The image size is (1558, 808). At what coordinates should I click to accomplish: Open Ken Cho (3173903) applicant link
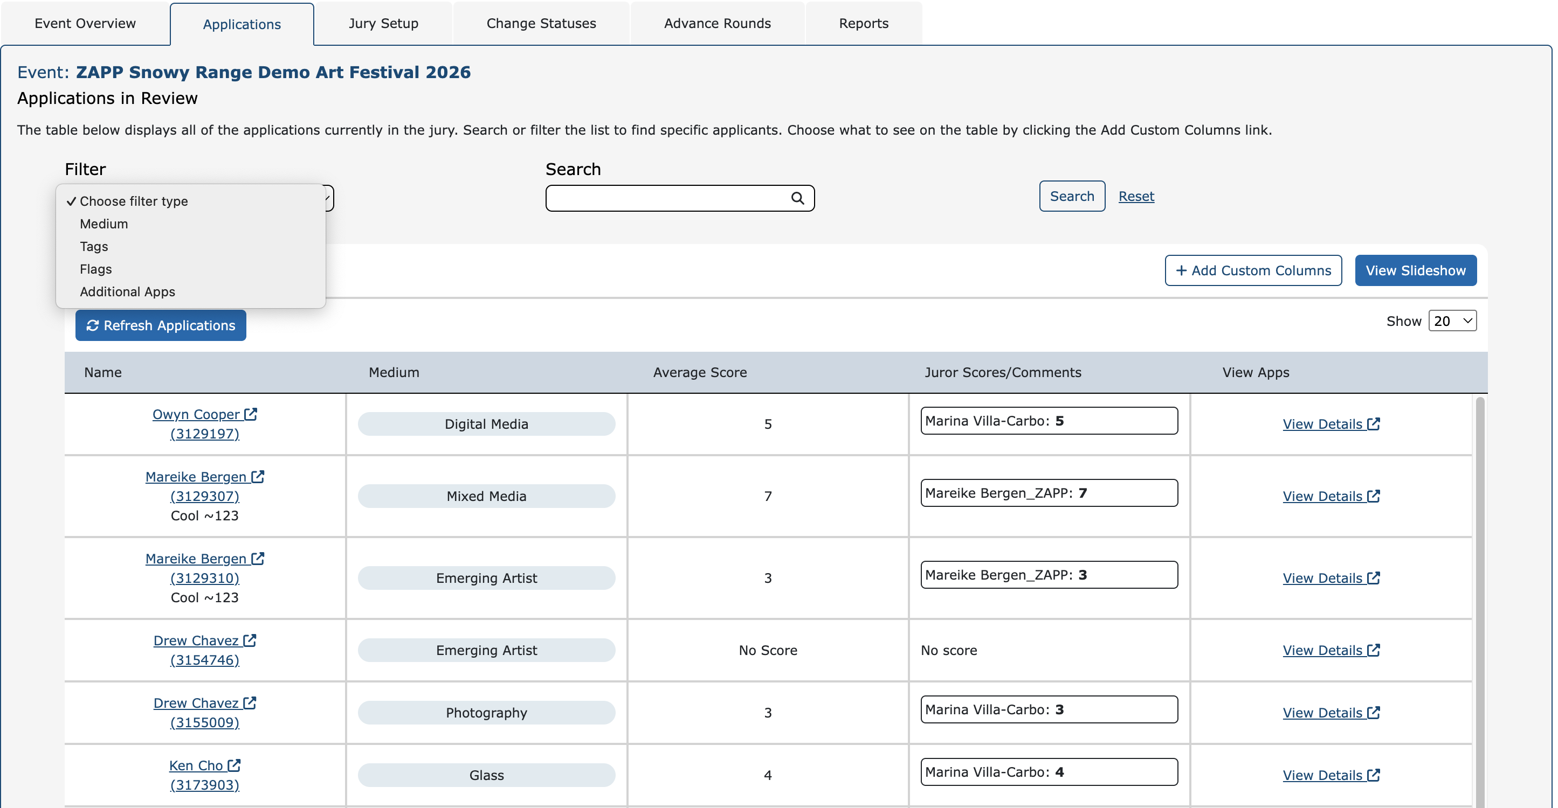pyautogui.click(x=204, y=775)
